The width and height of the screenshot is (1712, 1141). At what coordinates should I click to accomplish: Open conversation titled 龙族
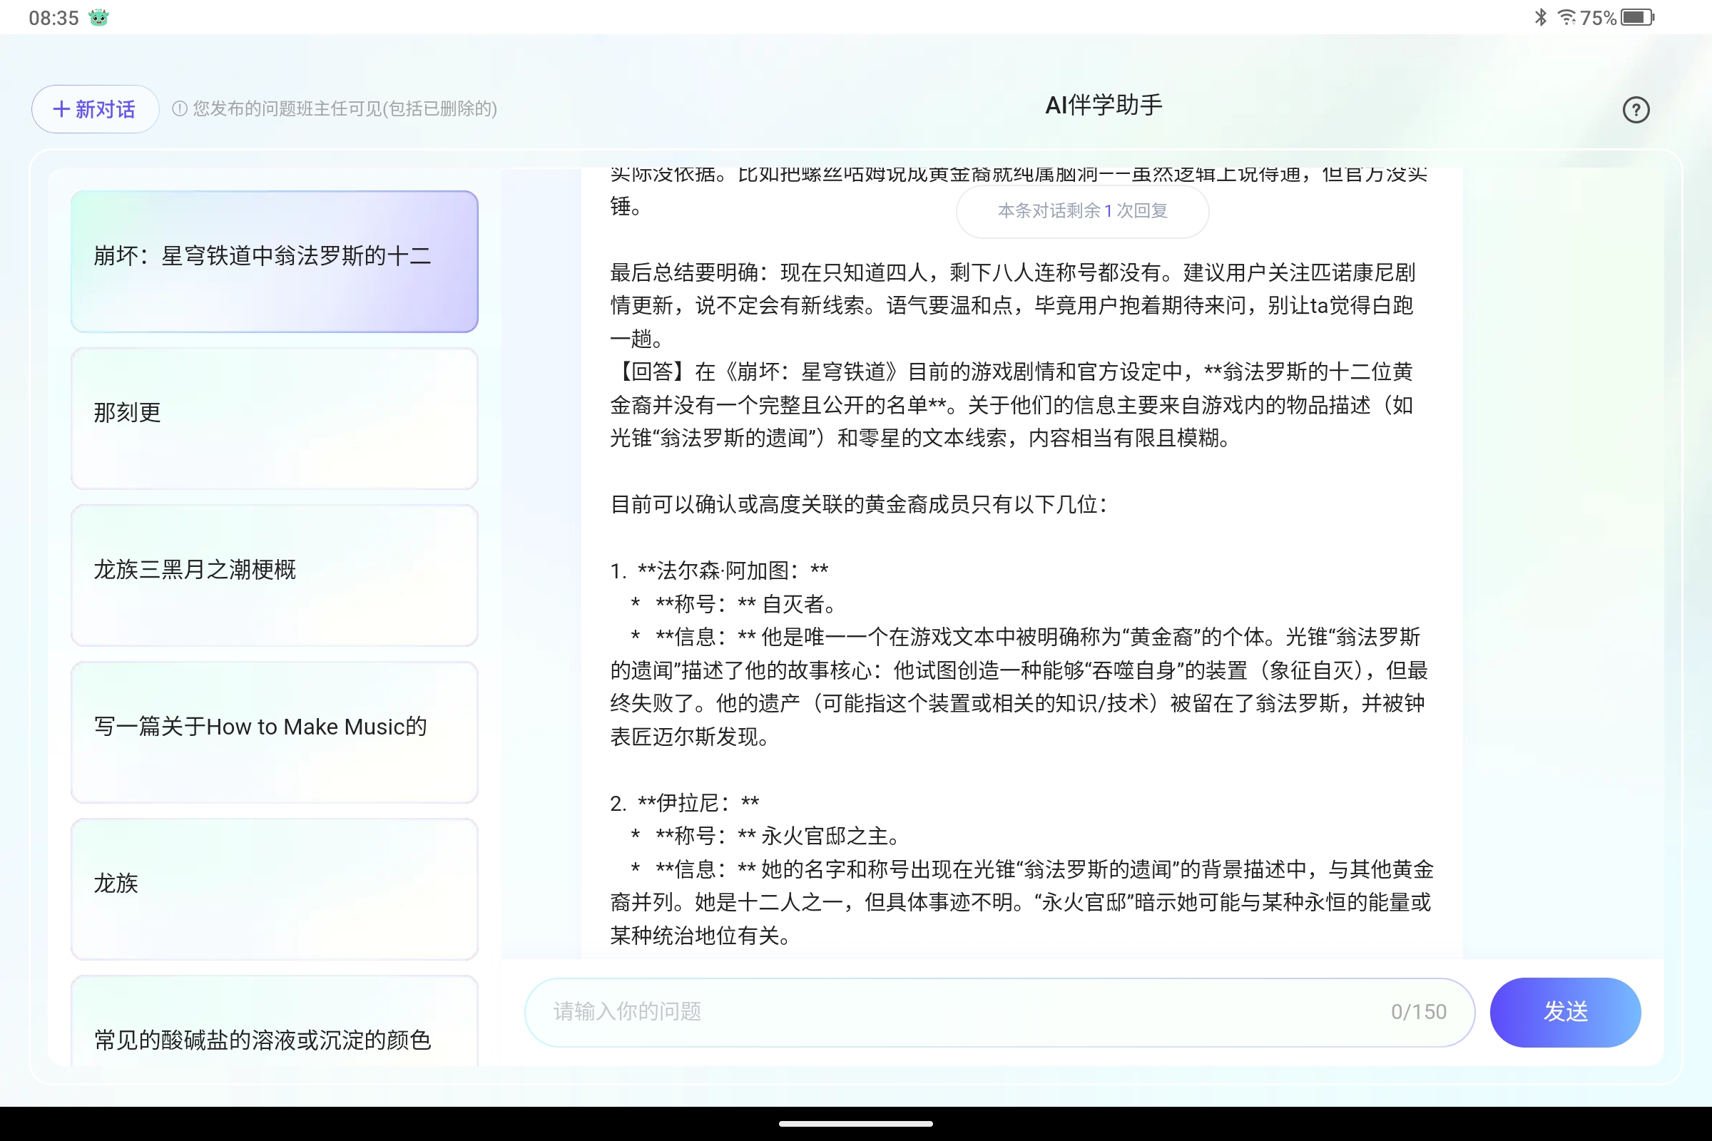[275, 889]
